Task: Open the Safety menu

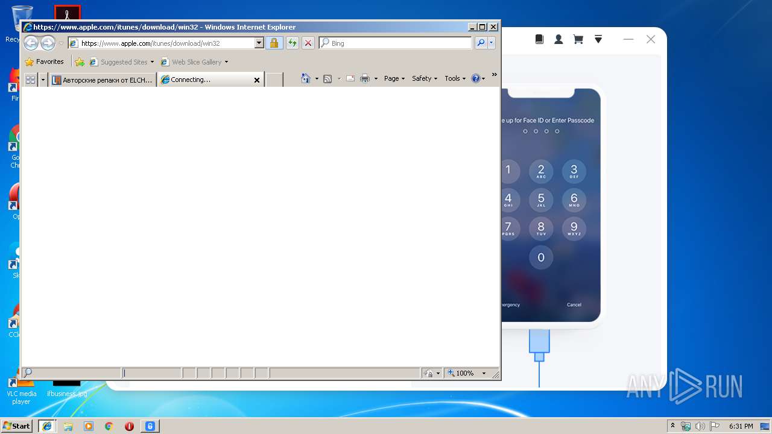Action: pyautogui.click(x=425, y=78)
